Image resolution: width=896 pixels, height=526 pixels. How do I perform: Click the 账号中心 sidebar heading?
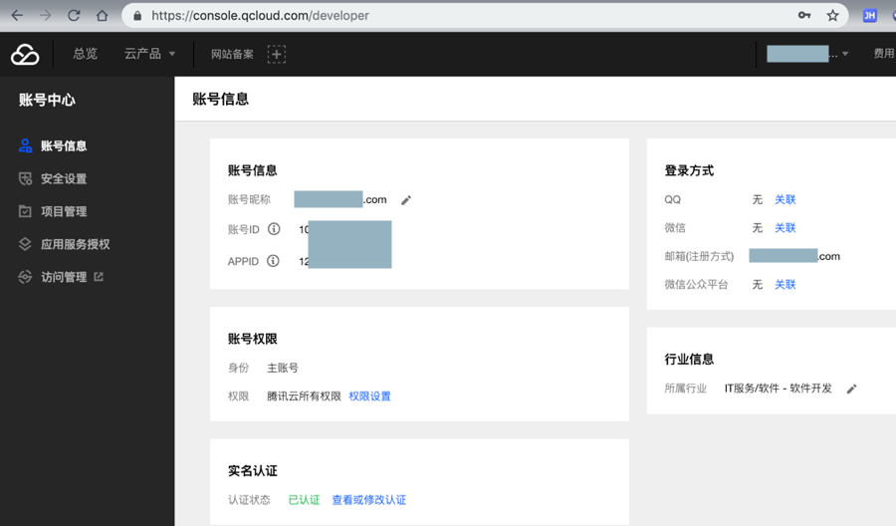coord(47,100)
